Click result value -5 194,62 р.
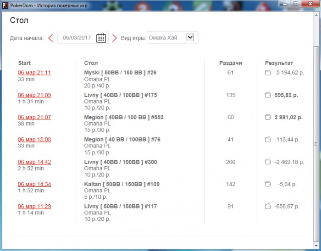Screen dimensions: 321x251 click(289, 72)
